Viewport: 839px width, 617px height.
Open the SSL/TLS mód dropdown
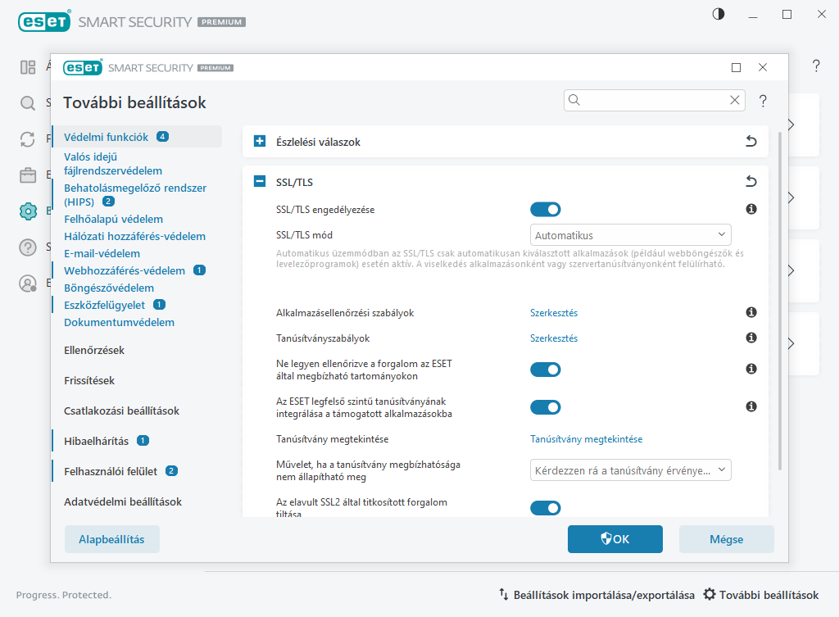click(630, 234)
